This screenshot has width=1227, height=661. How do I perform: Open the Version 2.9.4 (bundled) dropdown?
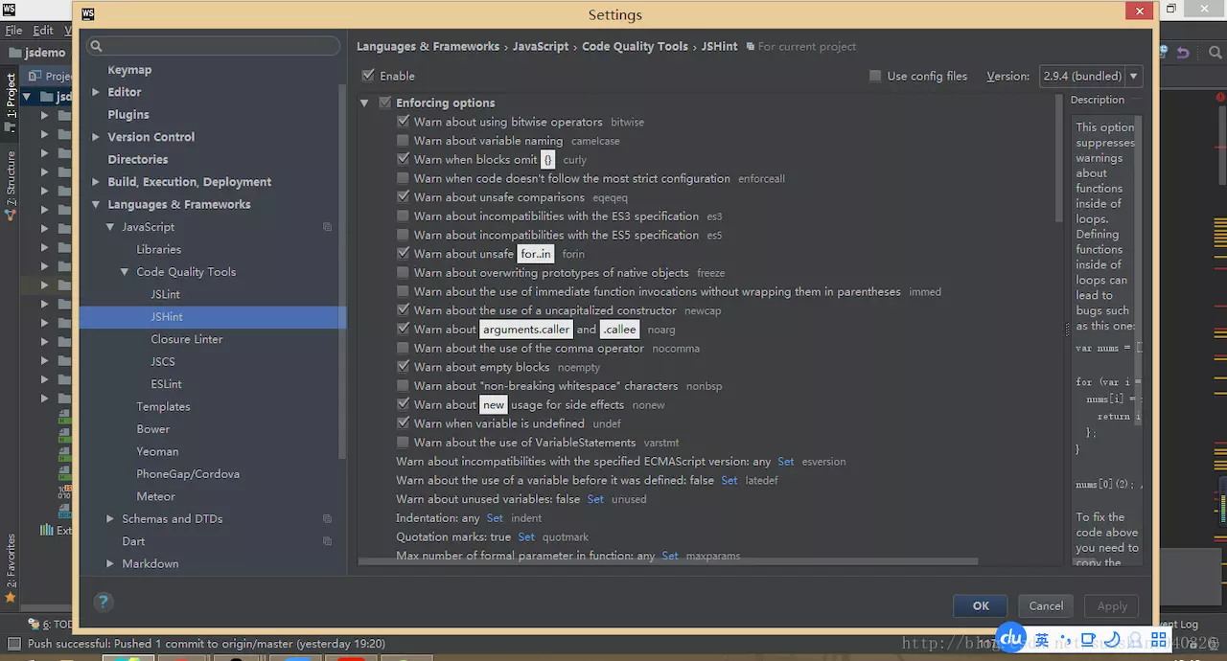pos(1091,76)
